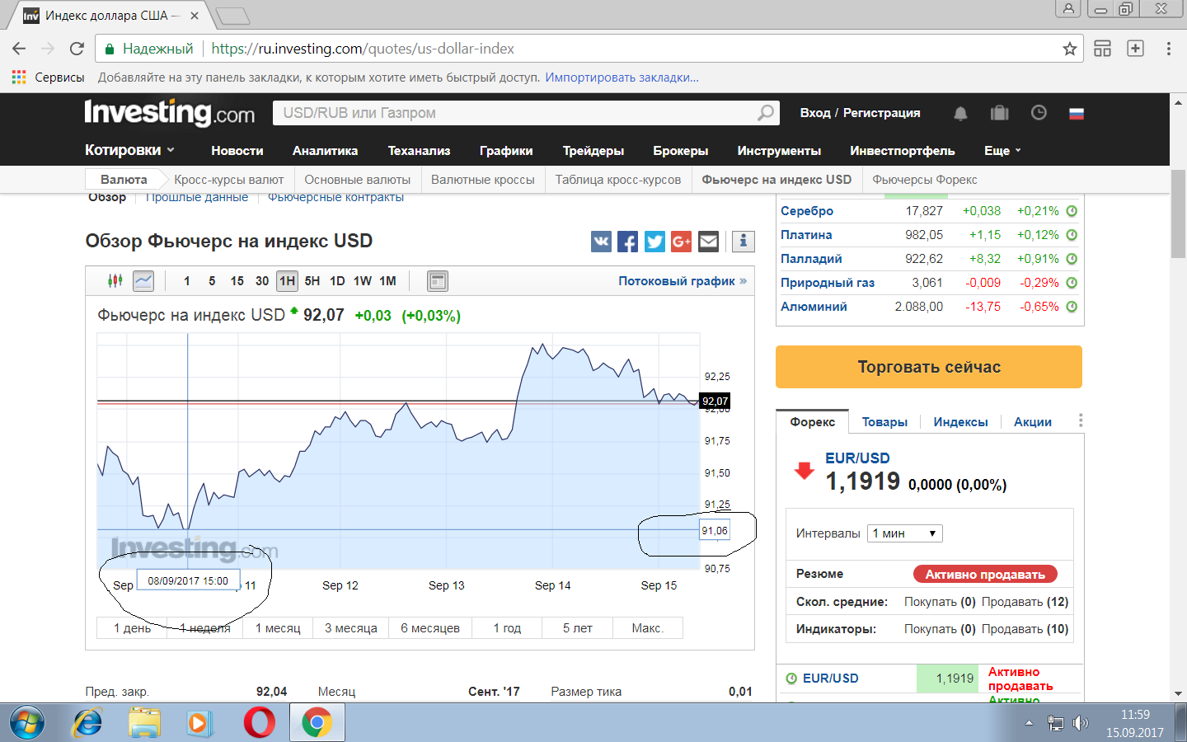The width and height of the screenshot is (1187, 742).
Task: Set chart interval to 30 minutes
Action: point(262,281)
